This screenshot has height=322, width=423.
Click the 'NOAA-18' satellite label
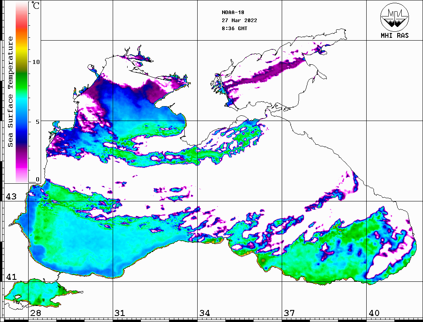point(233,12)
